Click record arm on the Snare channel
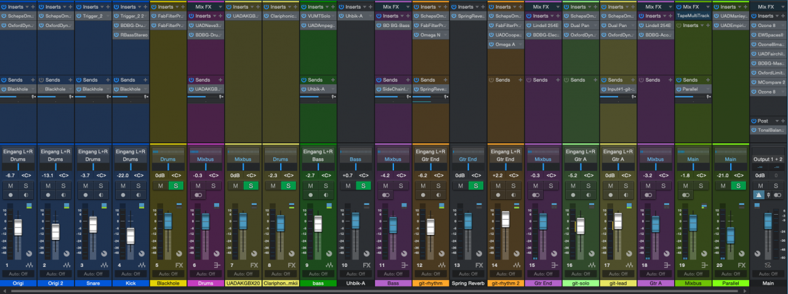 point(85,194)
